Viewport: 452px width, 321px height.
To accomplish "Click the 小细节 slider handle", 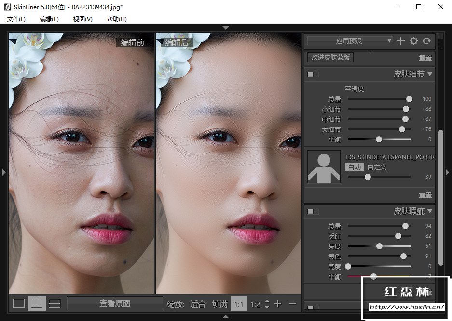I will (406, 109).
